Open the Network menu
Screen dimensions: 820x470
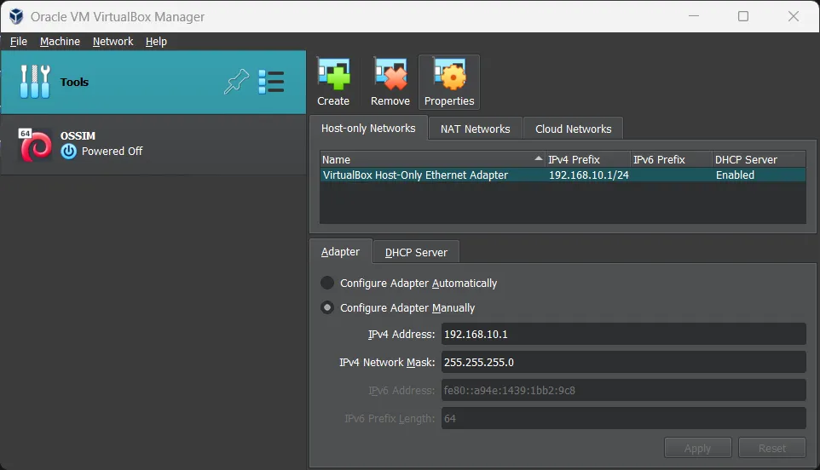pos(113,41)
